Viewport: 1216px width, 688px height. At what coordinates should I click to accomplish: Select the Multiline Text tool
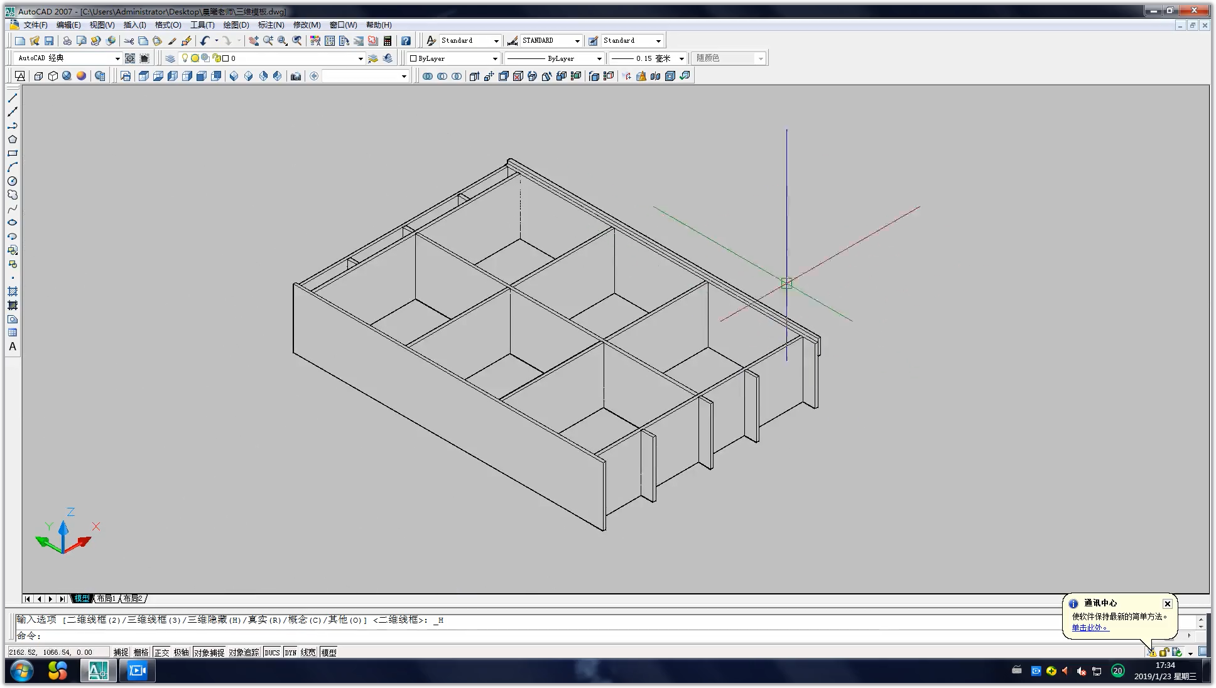tap(13, 347)
